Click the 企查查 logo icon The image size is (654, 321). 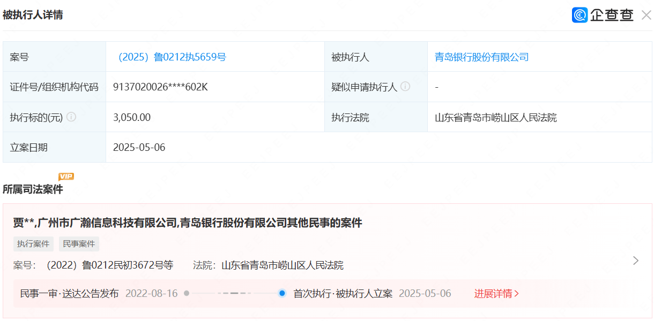pyautogui.click(x=580, y=15)
